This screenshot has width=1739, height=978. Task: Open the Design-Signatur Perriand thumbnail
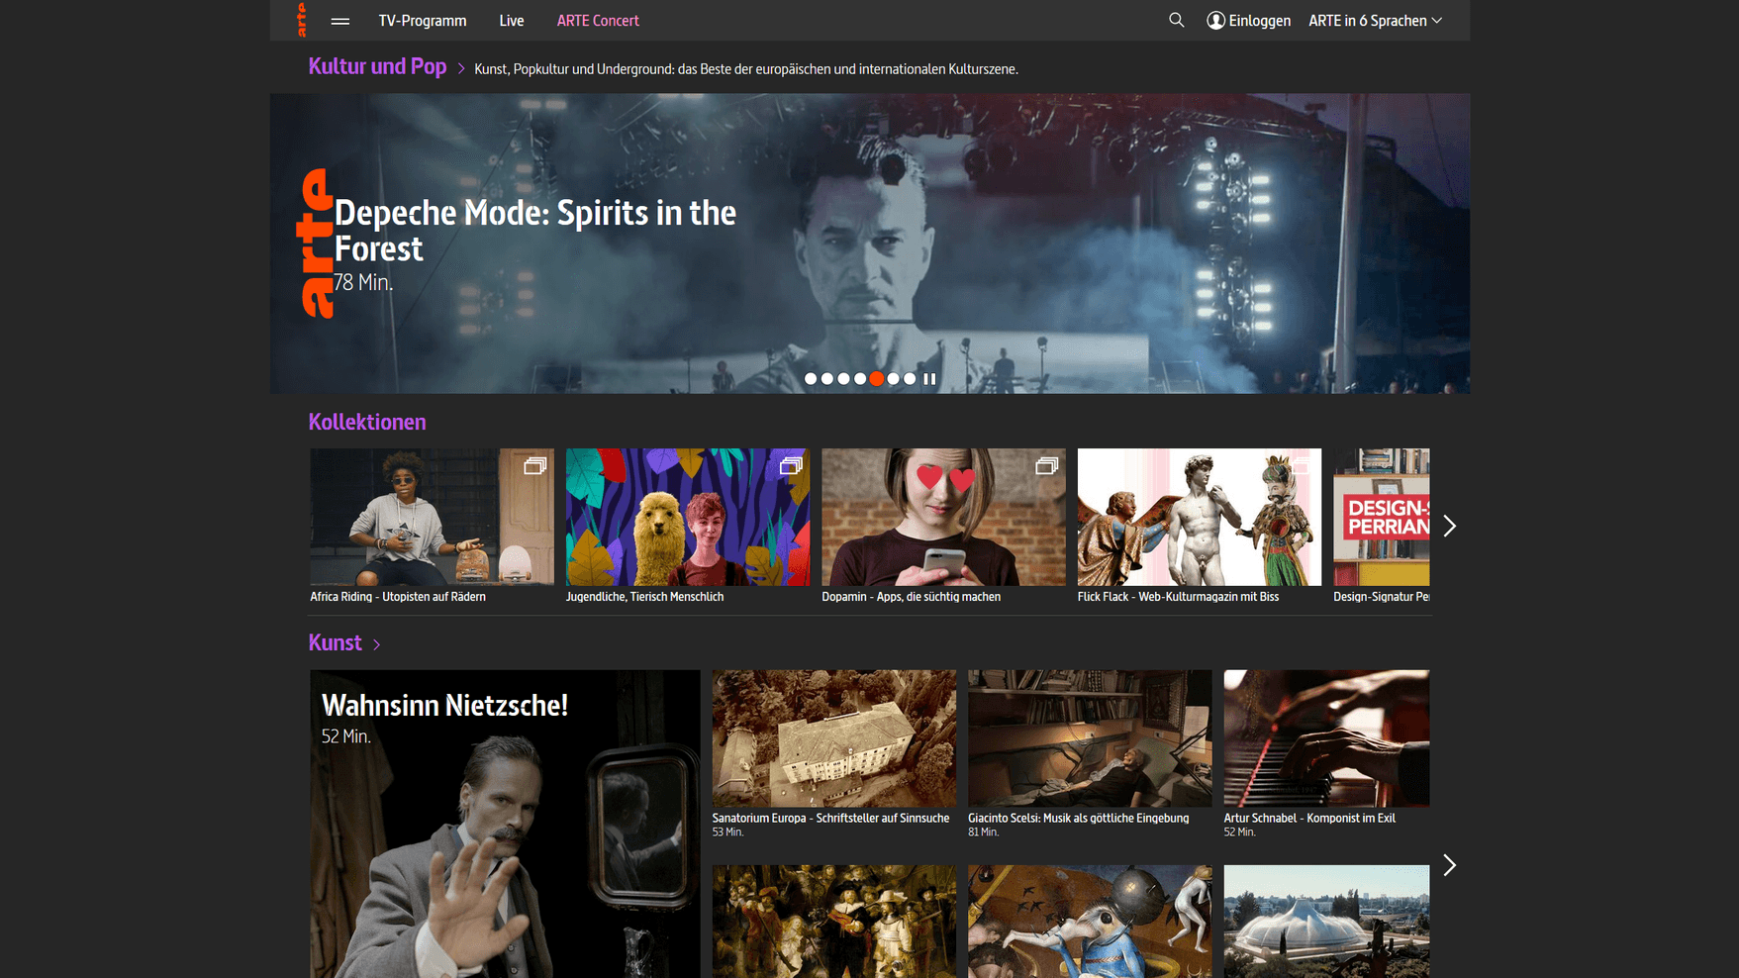pos(1382,517)
